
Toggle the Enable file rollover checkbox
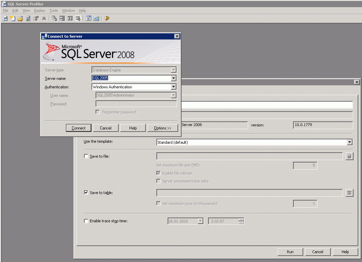[158, 173]
